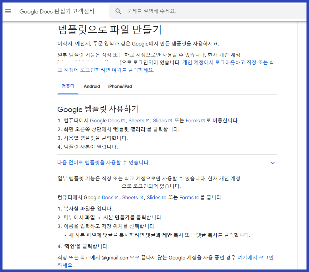309x272 pixels.
Task: Click the 'Google 템플릿 사용하기' heading
Action: 98,109
